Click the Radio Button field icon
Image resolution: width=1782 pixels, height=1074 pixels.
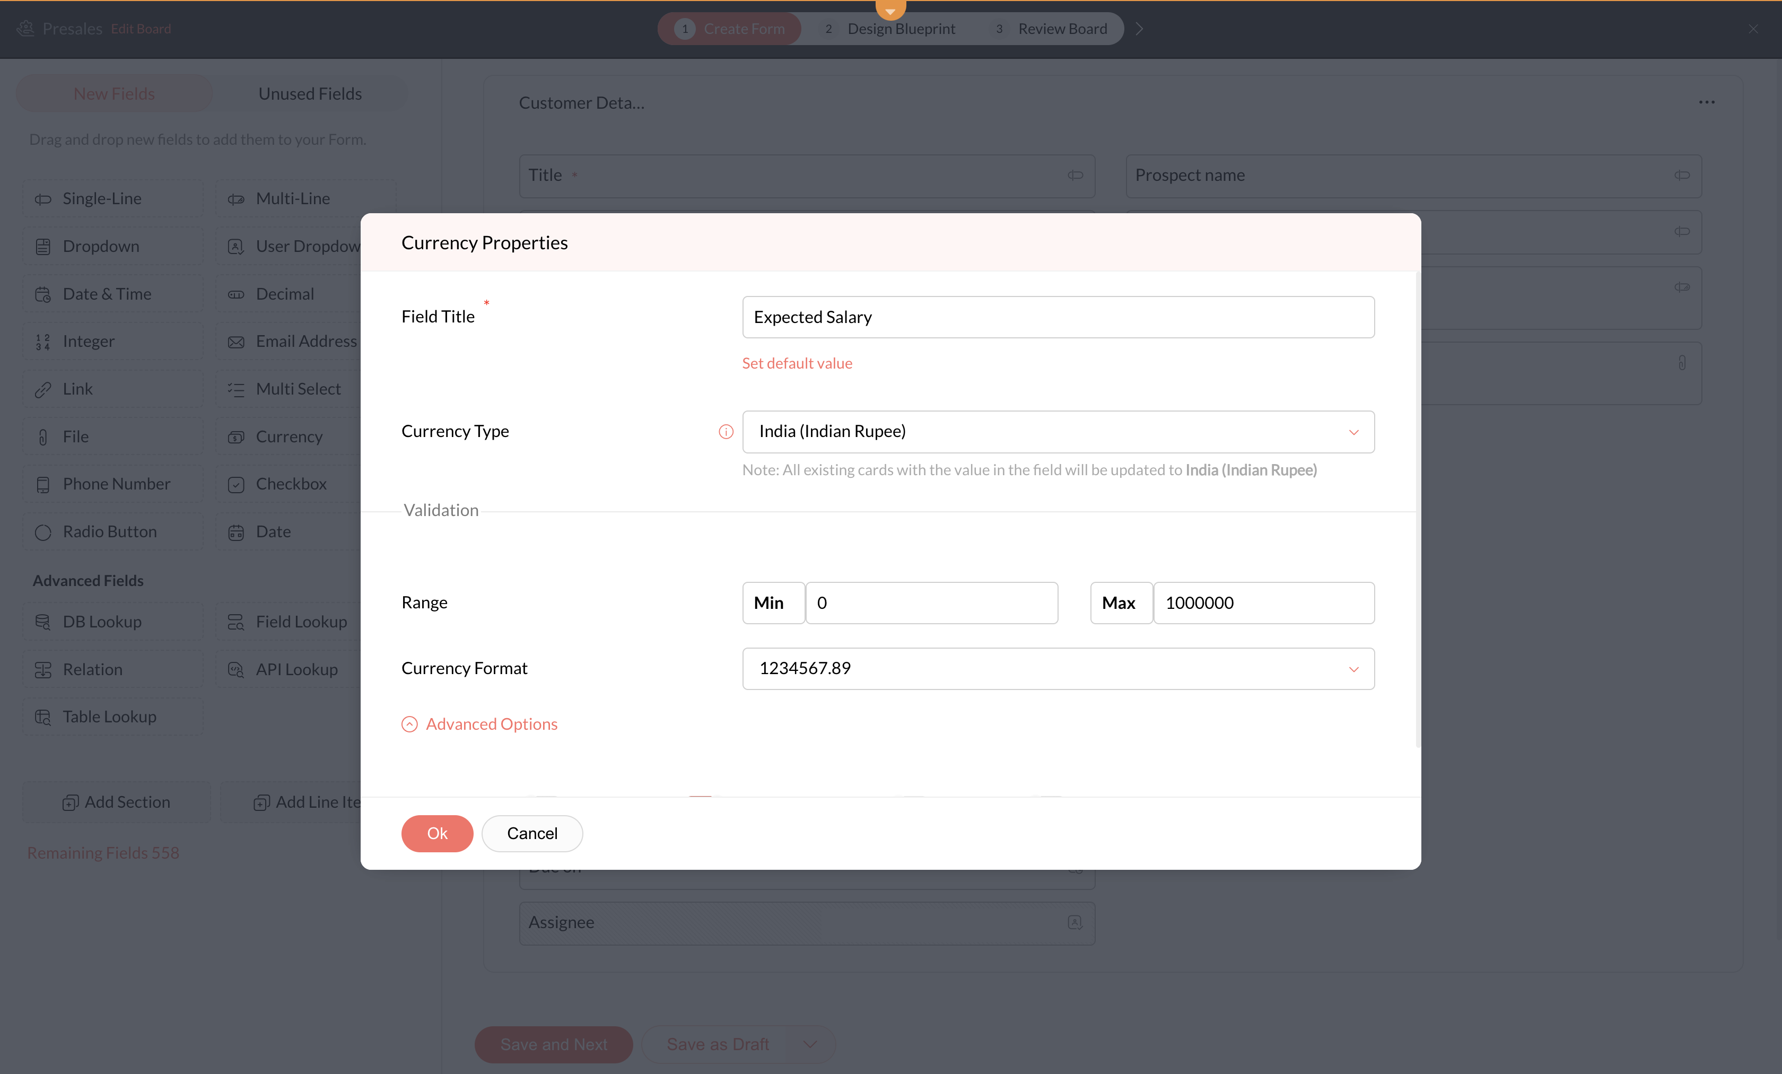42,532
